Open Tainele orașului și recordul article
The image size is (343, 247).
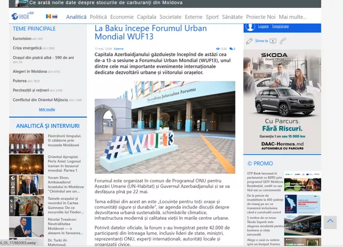(x=66, y=205)
